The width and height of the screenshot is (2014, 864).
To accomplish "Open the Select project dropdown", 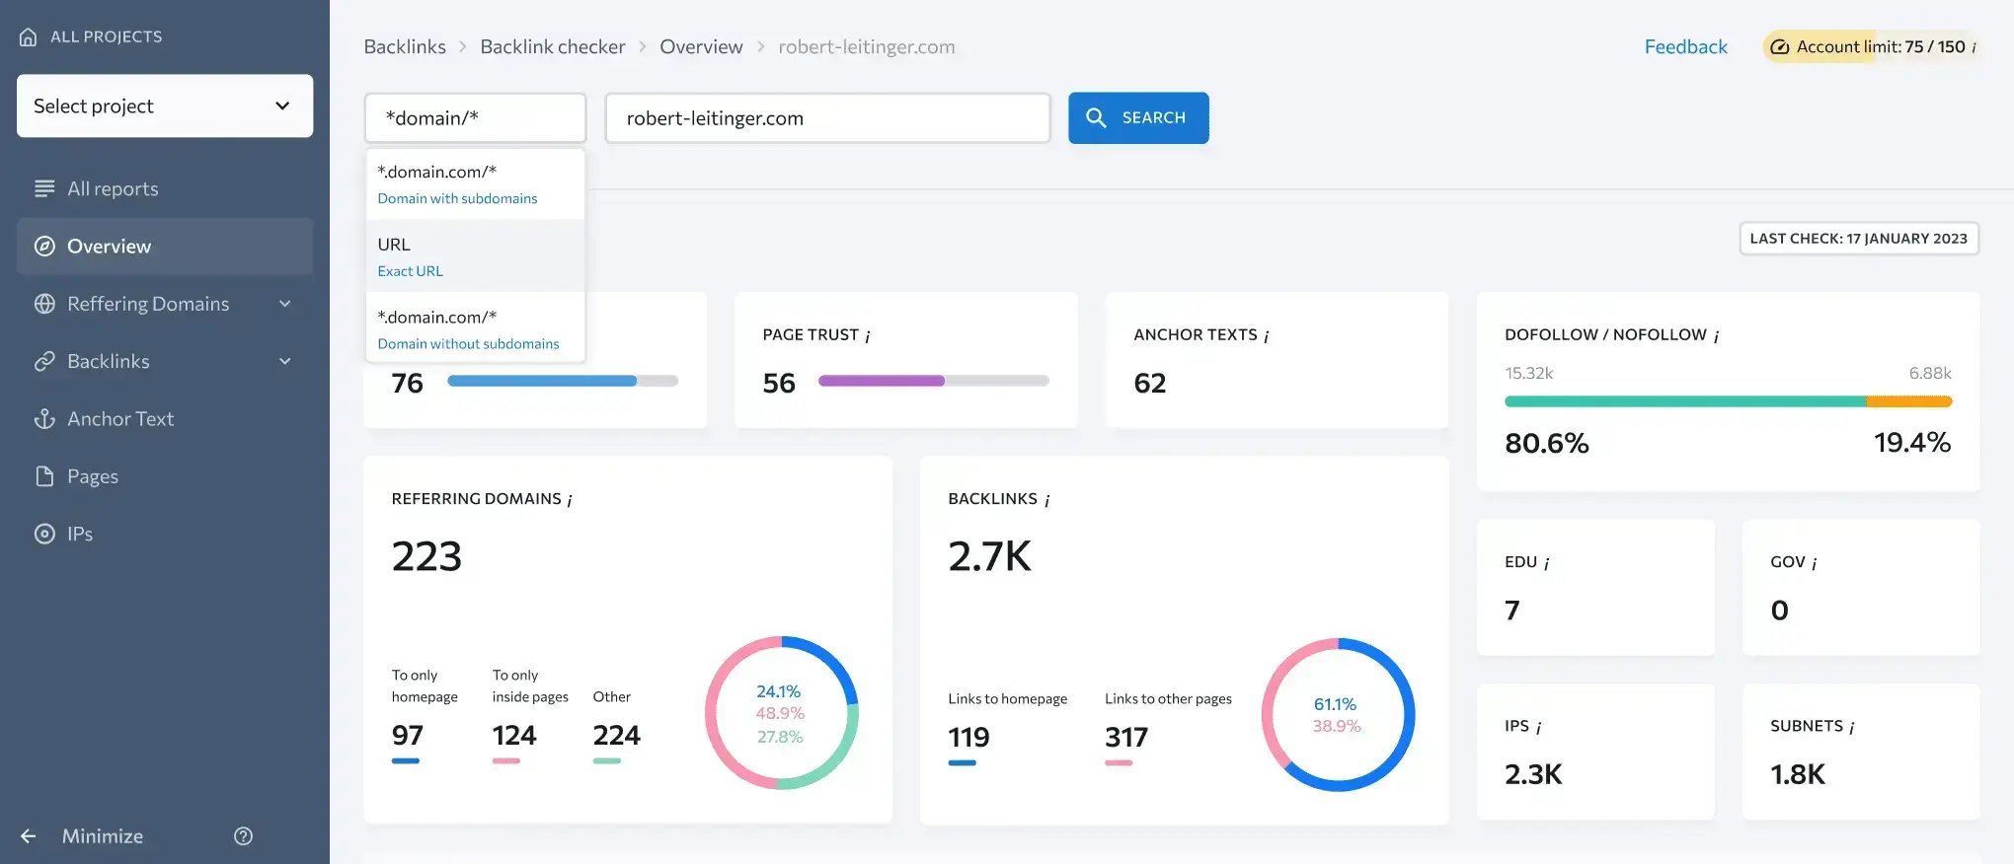I will click(165, 106).
